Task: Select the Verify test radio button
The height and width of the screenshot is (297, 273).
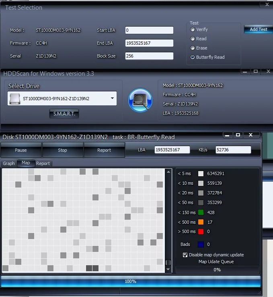Action: 193,29
